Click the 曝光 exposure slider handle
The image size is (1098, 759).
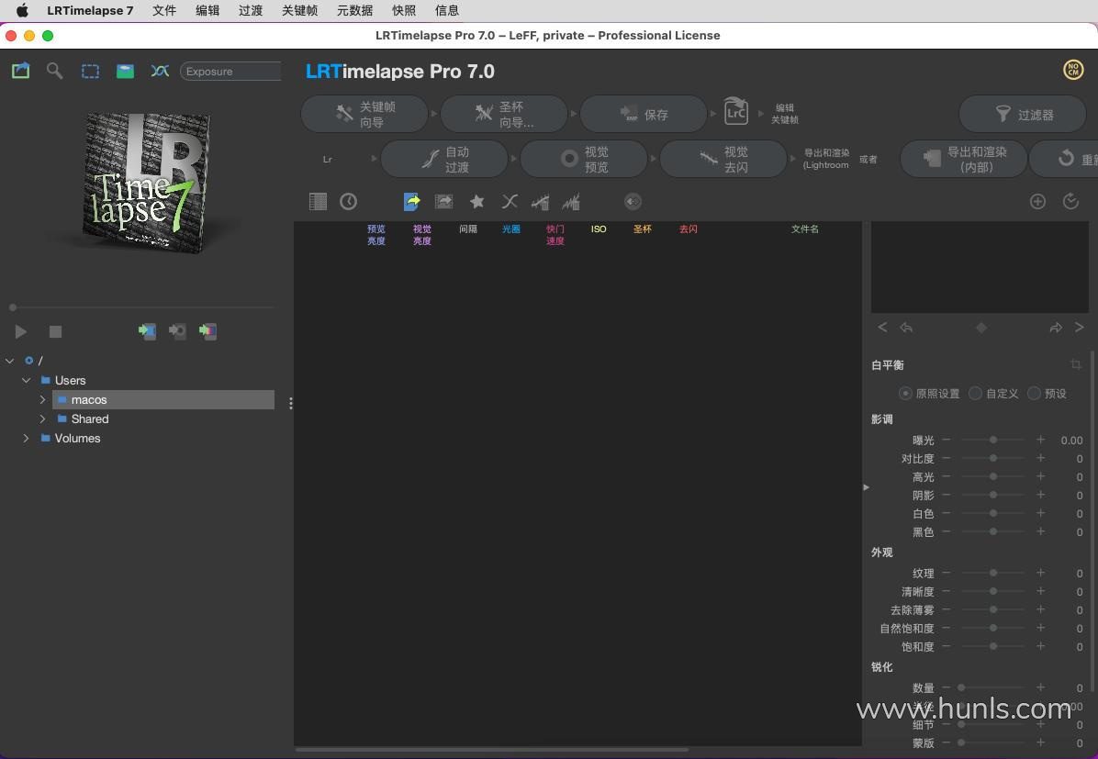pyautogui.click(x=993, y=440)
